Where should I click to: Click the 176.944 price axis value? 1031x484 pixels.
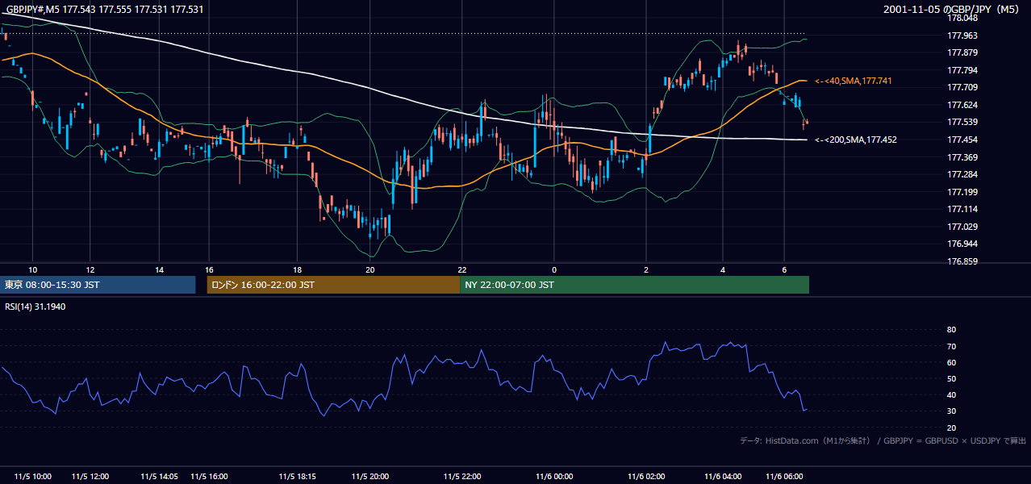(963, 244)
